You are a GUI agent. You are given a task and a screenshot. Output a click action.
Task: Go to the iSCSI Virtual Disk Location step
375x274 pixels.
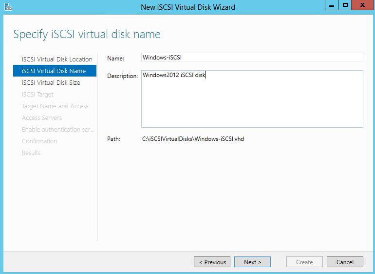57,59
